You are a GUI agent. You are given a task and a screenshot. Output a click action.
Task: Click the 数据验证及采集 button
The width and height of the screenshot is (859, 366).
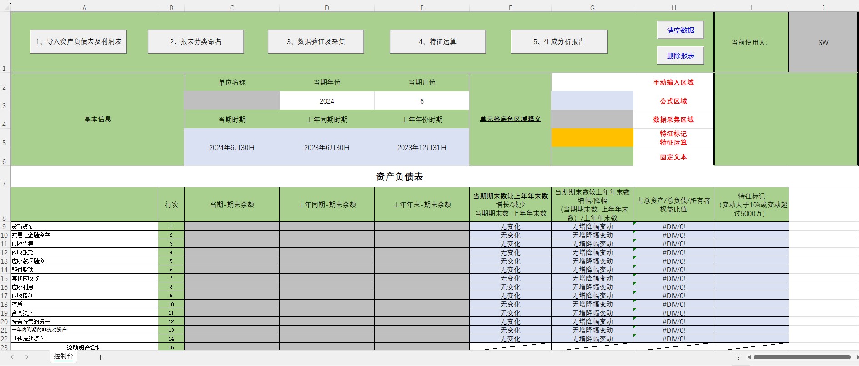tap(316, 41)
